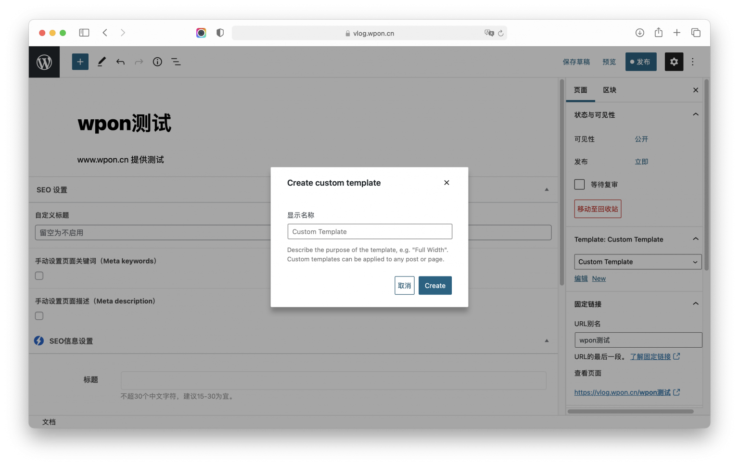739x466 pixels.
Task: Close the settings sidebar panel
Action: pyautogui.click(x=696, y=90)
